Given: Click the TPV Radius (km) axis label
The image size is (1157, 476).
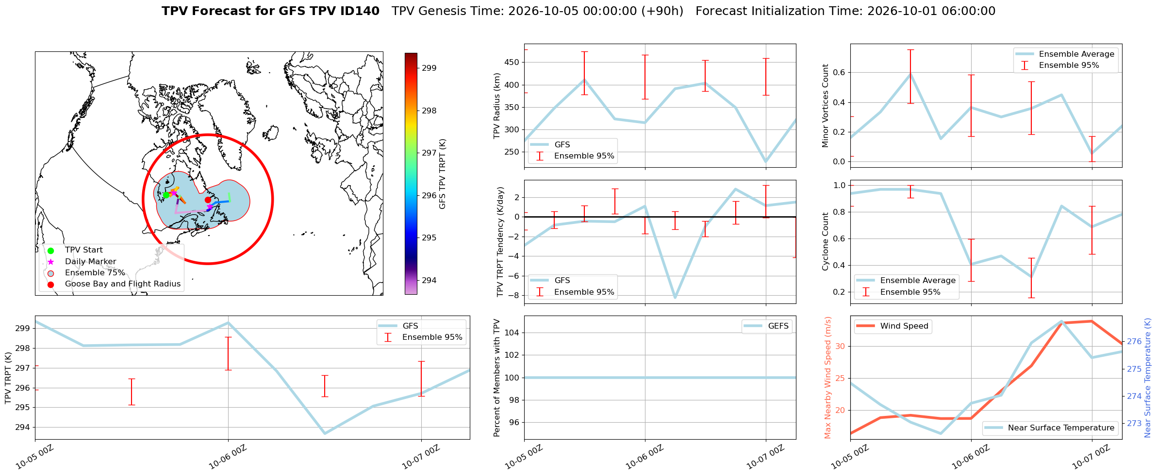Looking at the screenshot, I should click(x=496, y=106).
